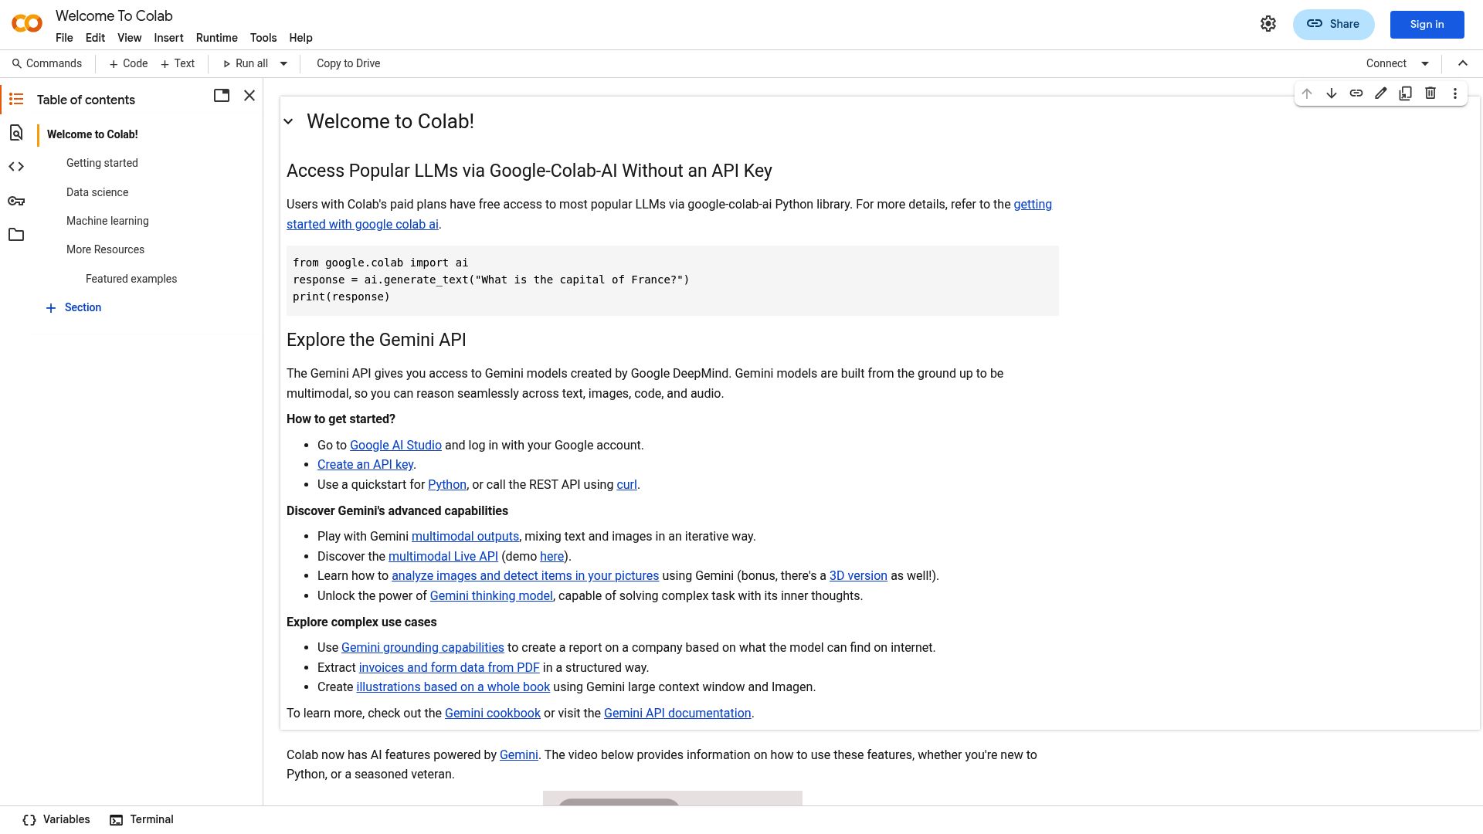Screen dimensions: 1483x834
Task: Add a new Code cell
Action: [128, 63]
